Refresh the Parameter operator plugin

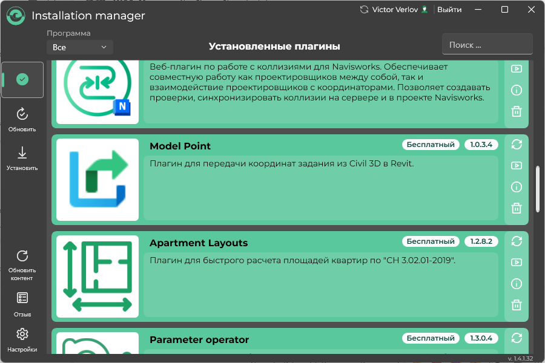point(517,338)
